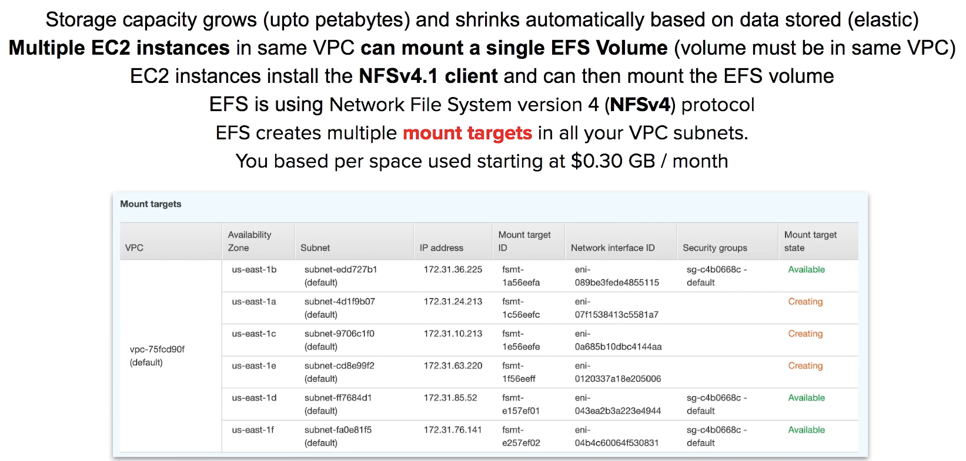Image resolution: width=966 pixels, height=461 pixels.
Task: Click the bold 'Multiple EC2 instances' text
Action: [119, 48]
